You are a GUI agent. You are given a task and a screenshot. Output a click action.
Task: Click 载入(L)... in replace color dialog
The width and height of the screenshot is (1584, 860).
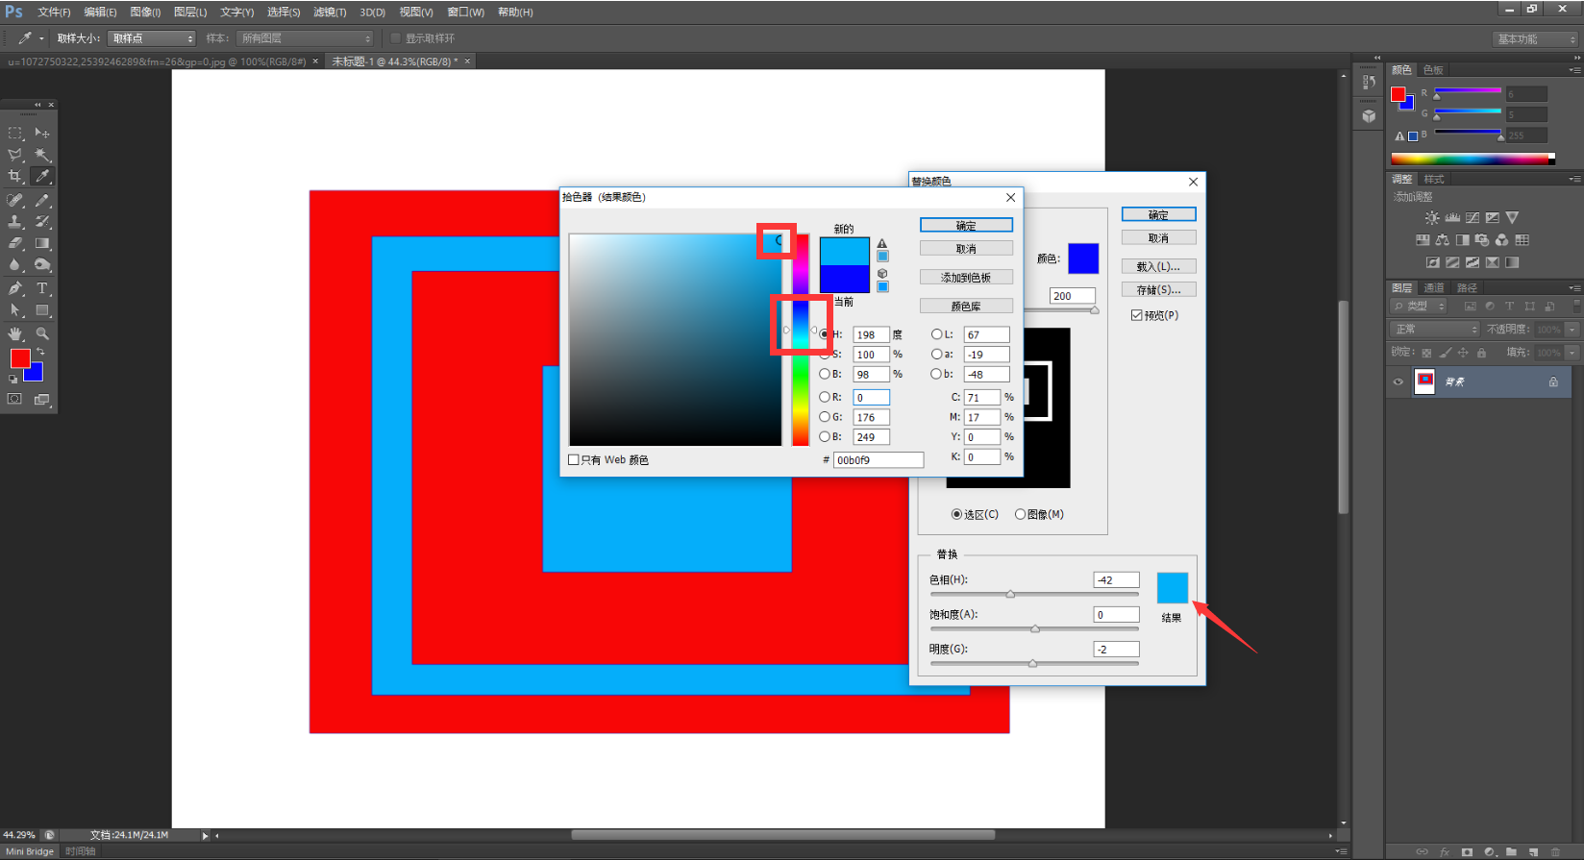click(1158, 266)
